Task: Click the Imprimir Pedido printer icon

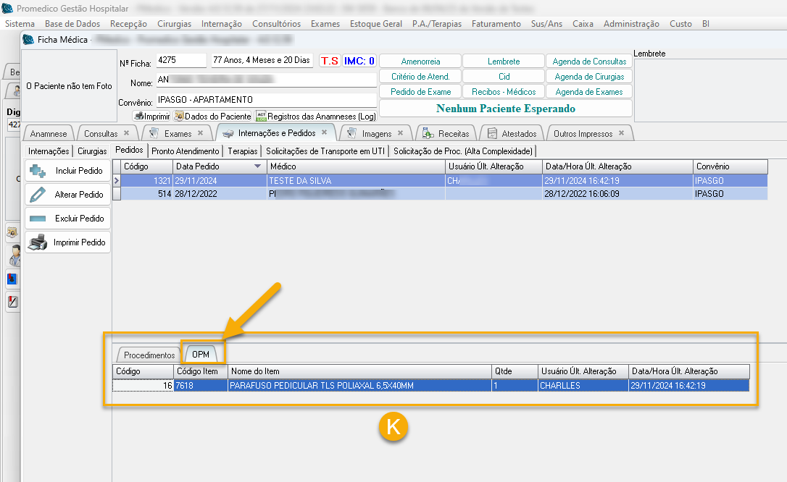Action: (x=36, y=242)
